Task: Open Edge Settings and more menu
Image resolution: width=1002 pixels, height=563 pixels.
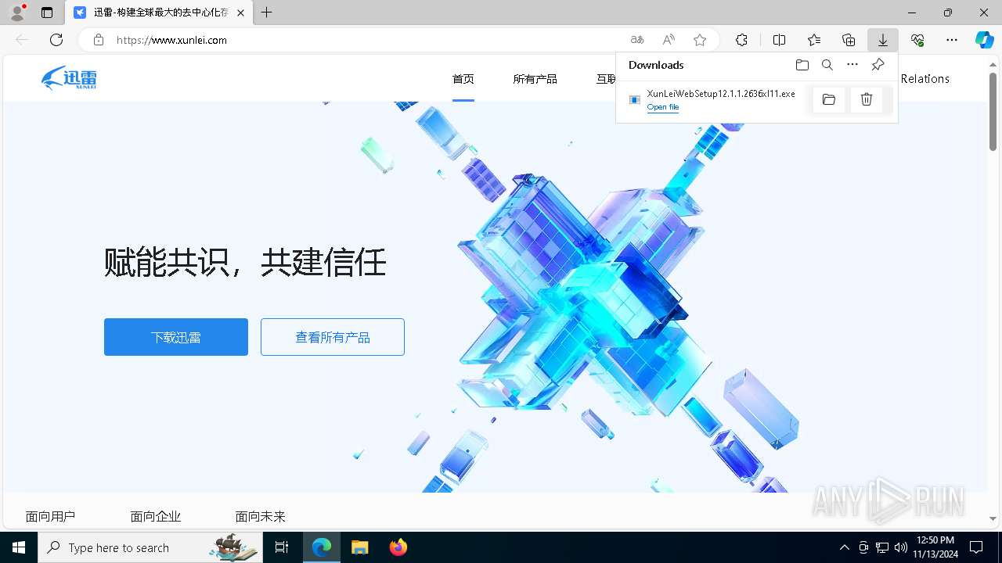Action: point(952,40)
